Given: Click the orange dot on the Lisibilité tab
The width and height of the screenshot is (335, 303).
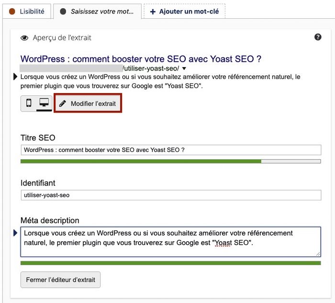Looking at the screenshot, I should (x=12, y=11).
